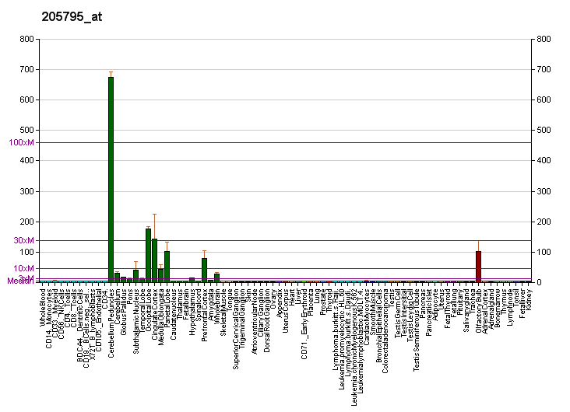Select the Cingulate Cortex bar

[154, 260]
